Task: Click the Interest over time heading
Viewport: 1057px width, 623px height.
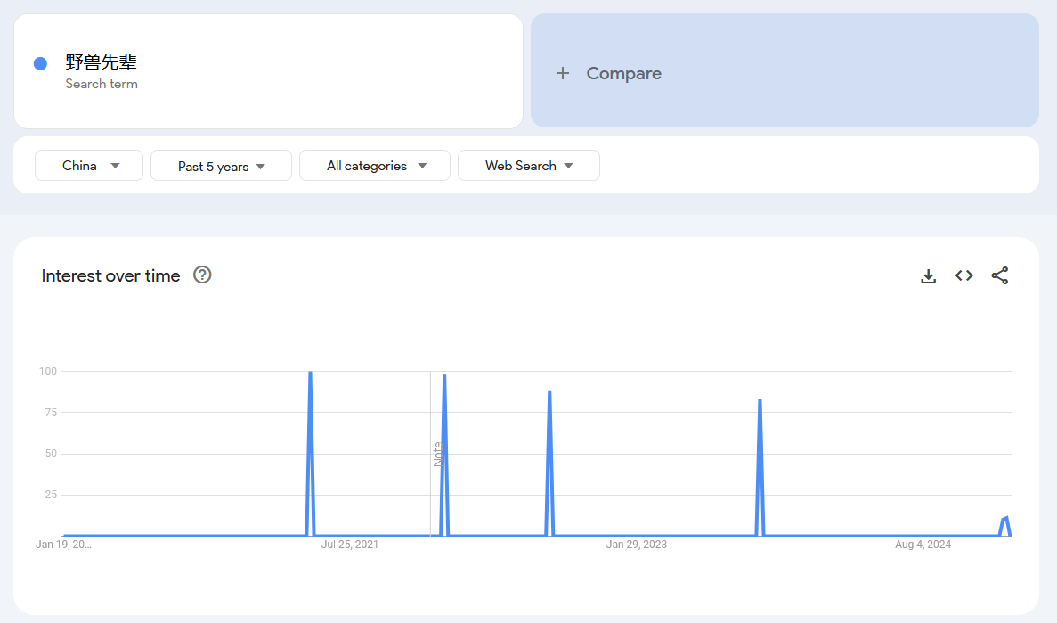Action: 110,276
